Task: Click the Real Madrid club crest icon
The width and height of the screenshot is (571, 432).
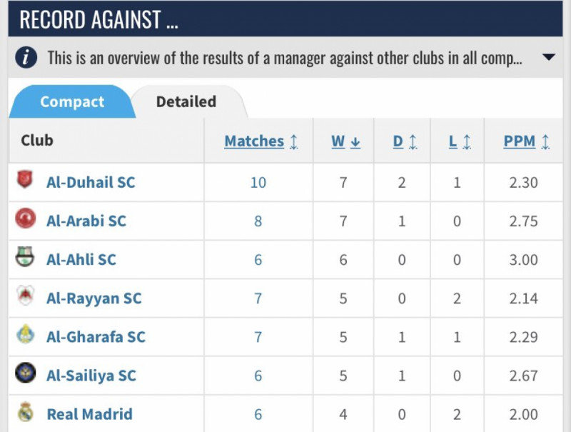Action: click(x=25, y=413)
